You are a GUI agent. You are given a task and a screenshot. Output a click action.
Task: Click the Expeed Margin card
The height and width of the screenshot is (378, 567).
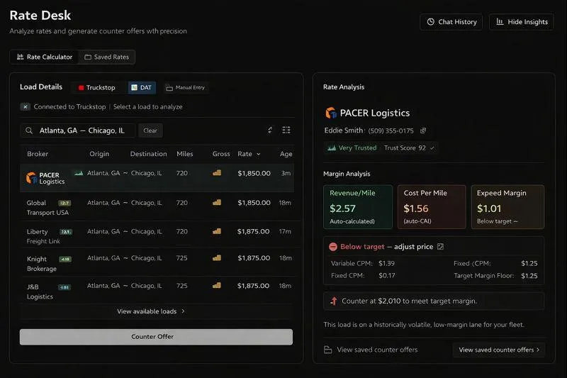[x=507, y=207]
